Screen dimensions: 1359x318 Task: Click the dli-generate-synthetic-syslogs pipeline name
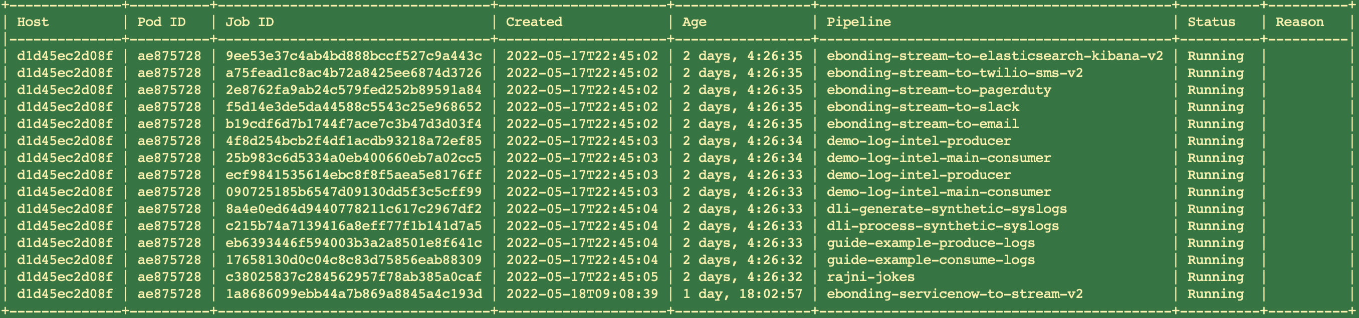click(x=947, y=209)
